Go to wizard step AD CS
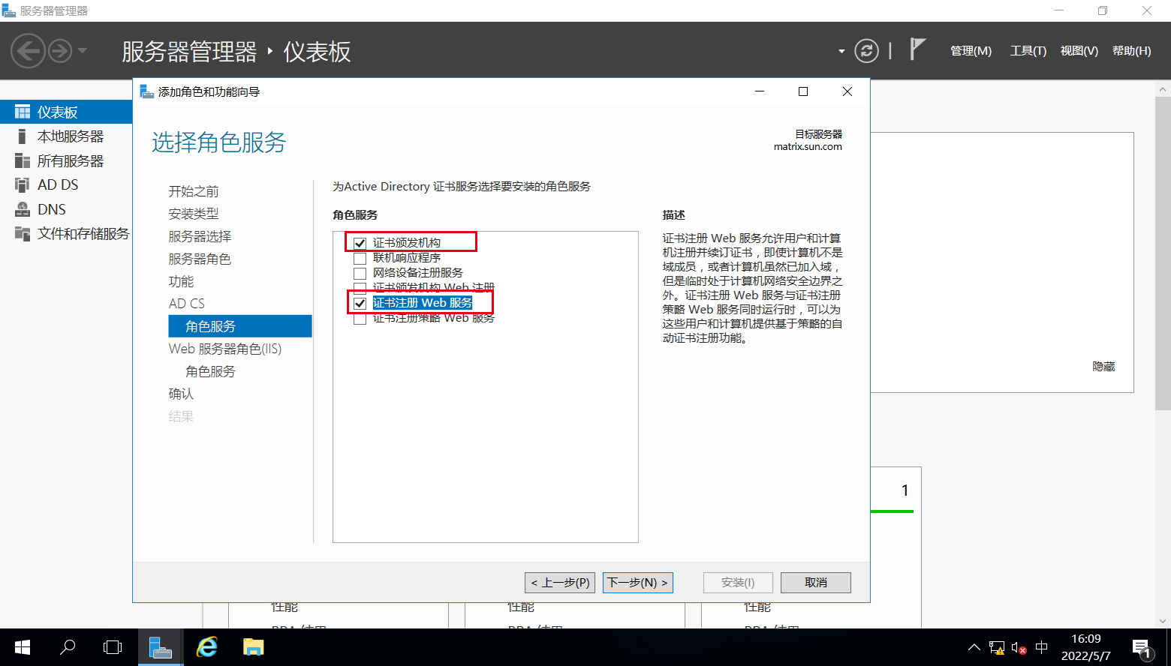Image resolution: width=1171 pixels, height=666 pixels. coord(187,304)
